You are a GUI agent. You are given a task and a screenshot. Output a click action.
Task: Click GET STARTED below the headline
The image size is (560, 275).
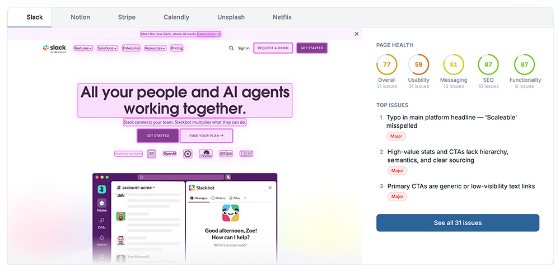pos(158,136)
